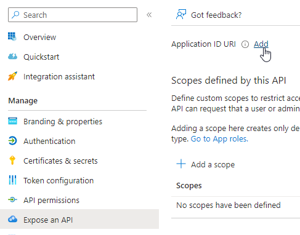Click the API permissions icon
300x235 pixels.
click(12, 199)
